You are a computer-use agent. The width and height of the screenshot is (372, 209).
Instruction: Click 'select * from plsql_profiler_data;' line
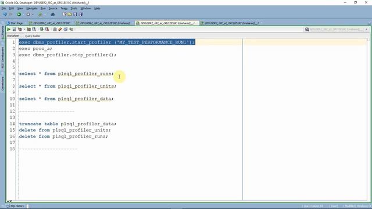point(66,99)
